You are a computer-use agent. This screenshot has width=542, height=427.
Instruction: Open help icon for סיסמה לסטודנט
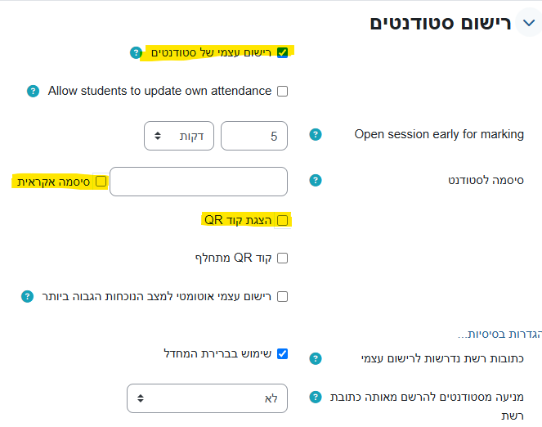click(x=316, y=180)
